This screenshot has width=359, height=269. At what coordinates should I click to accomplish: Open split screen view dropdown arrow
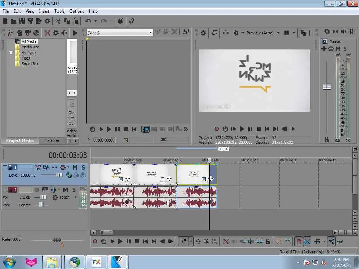[243, 33]
